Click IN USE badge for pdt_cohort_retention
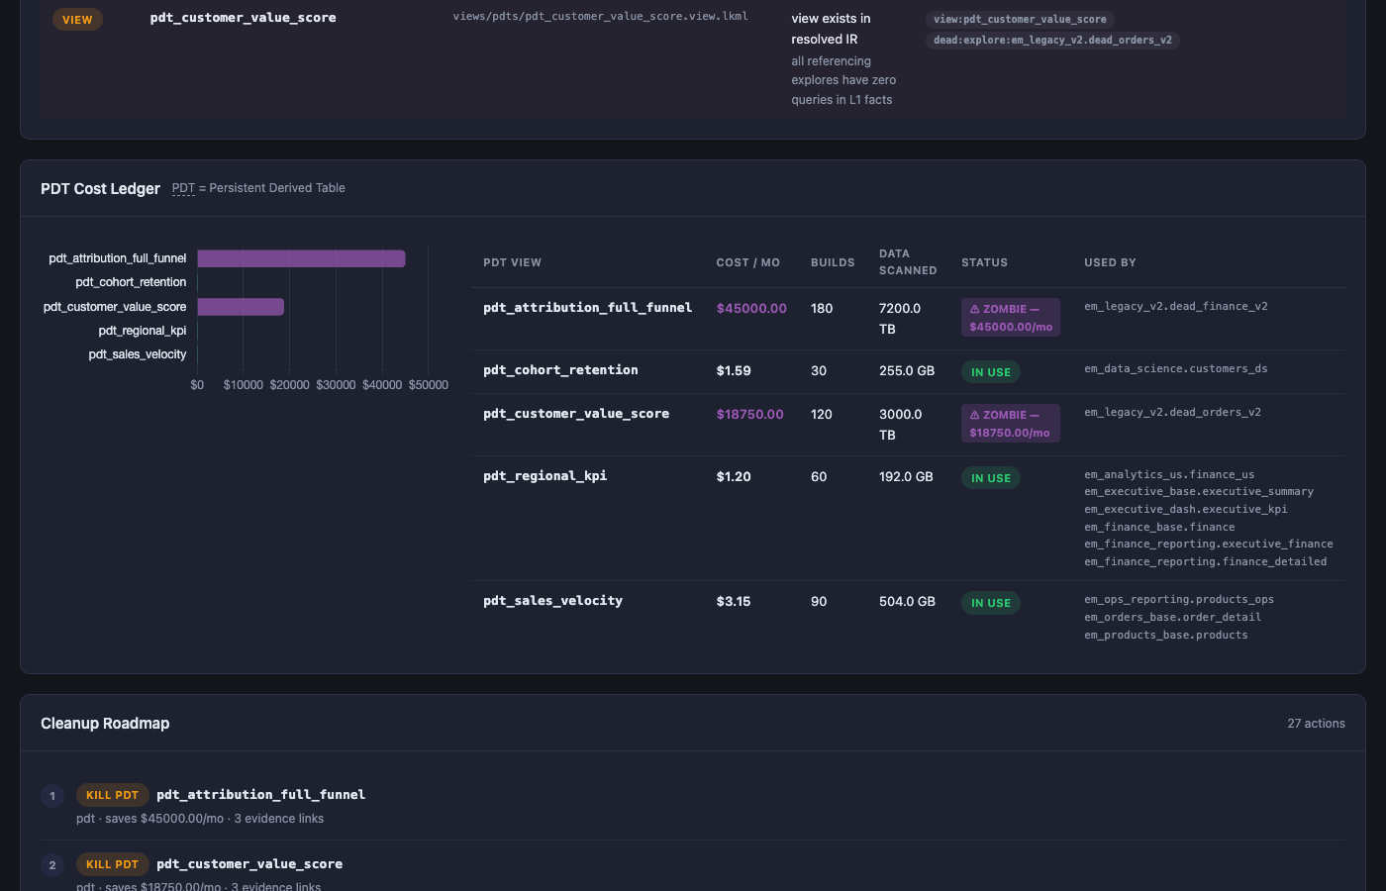The height and width of the screenshot is (891, 1386). tap(991, 372)
